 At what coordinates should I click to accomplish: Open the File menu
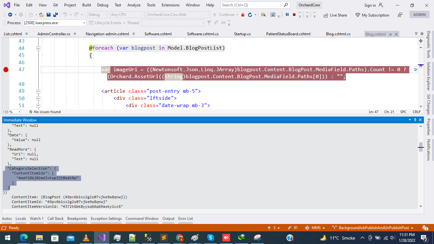(x=17, y=5)
